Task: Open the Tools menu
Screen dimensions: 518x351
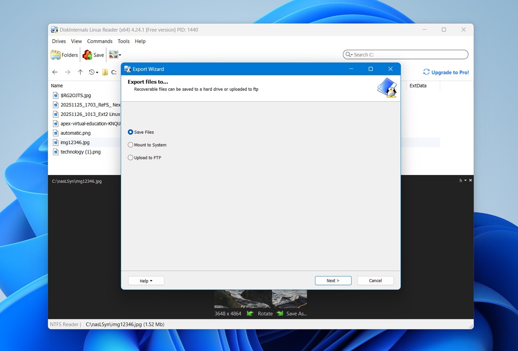Action: tap(123, 41)
